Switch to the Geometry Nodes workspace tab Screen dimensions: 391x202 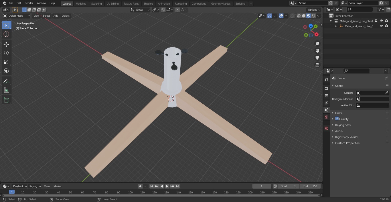(221, 4)
